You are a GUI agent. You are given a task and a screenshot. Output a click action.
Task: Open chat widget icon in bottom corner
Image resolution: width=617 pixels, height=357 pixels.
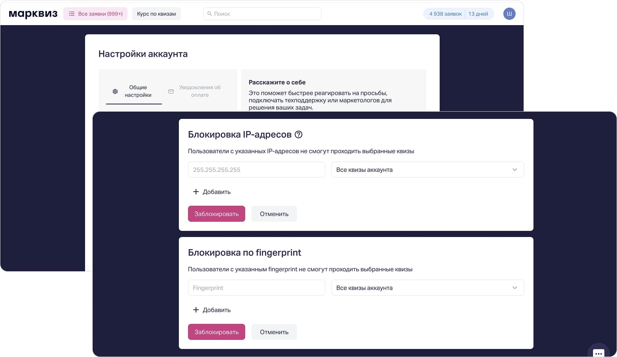(x=598, y=354)
